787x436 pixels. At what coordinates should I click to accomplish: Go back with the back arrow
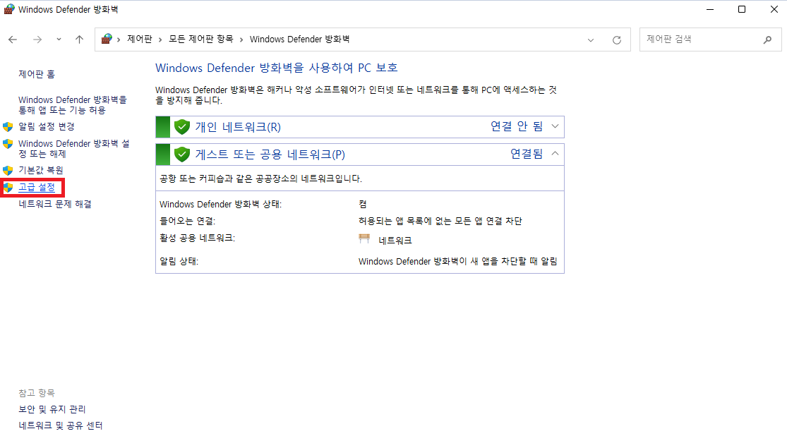(x=13, y=40)
